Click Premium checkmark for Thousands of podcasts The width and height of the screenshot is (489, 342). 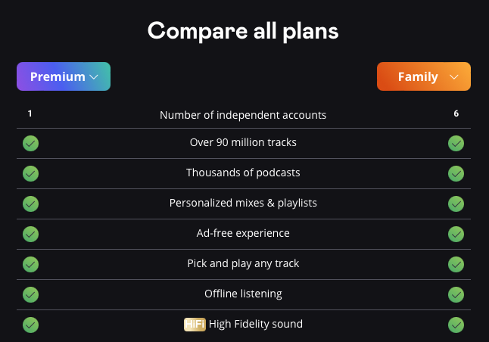tap(31, 173)
